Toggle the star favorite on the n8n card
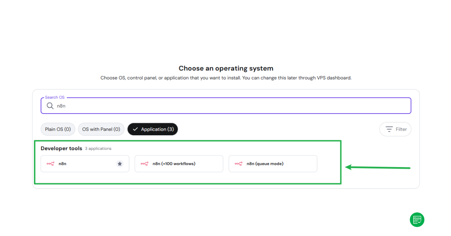This screenshot has width=451, height=236. (x=120, y=163)
